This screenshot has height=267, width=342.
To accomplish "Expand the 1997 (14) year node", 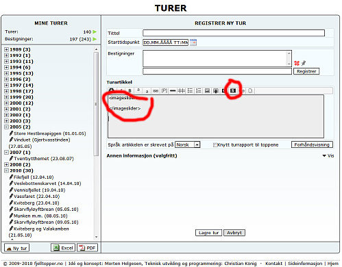I will (6, 85).
